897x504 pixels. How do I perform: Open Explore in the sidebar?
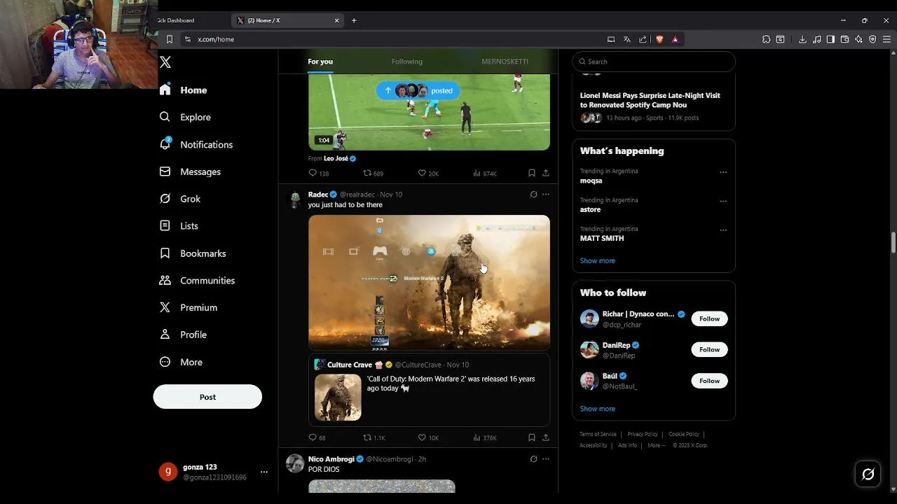tap(185, 117)
